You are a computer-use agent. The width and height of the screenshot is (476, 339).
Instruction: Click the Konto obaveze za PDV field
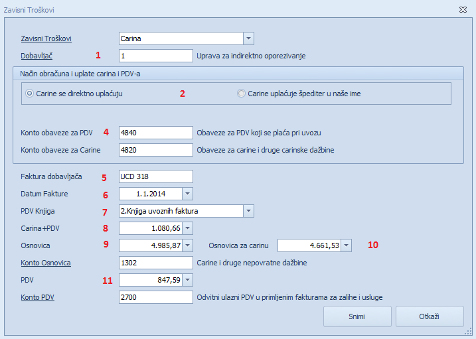coord(156,133)
